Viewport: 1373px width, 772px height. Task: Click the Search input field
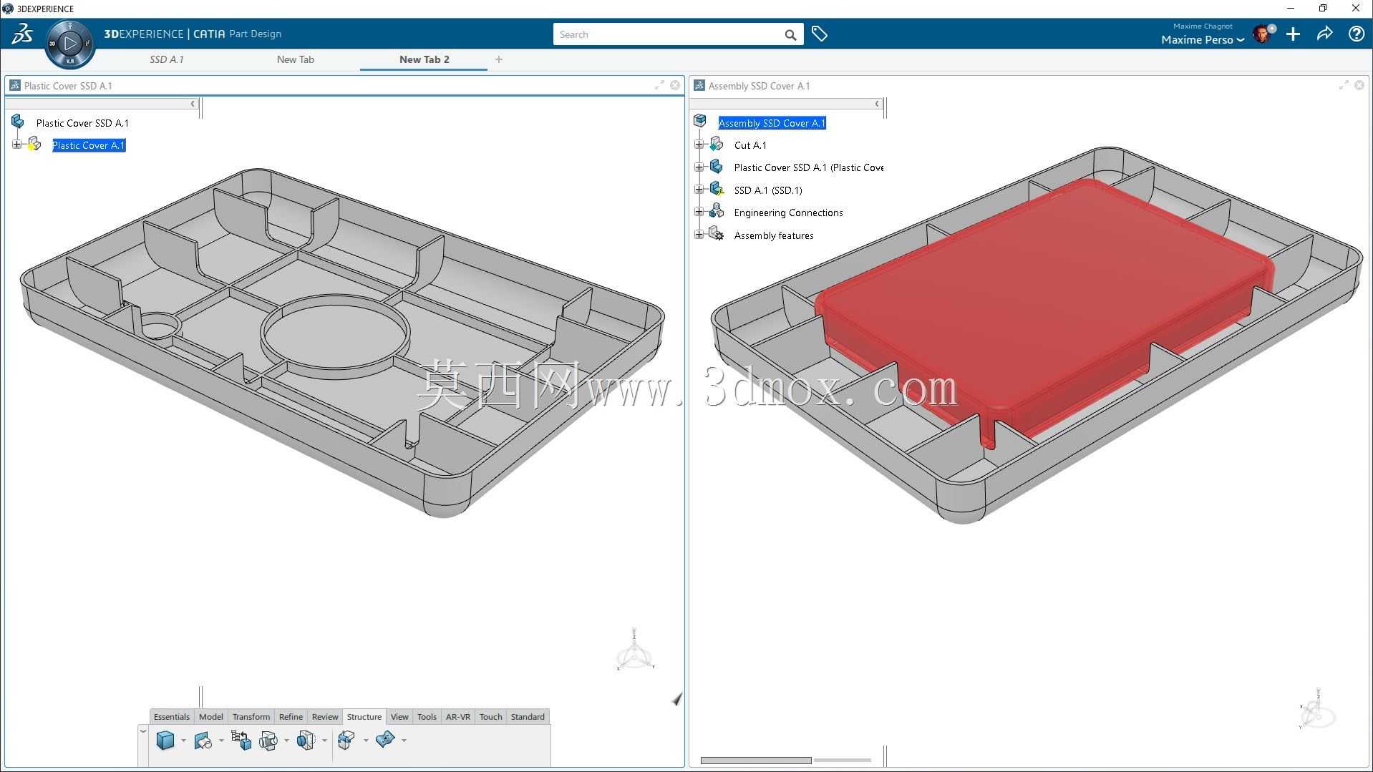(x=668, y=34)
